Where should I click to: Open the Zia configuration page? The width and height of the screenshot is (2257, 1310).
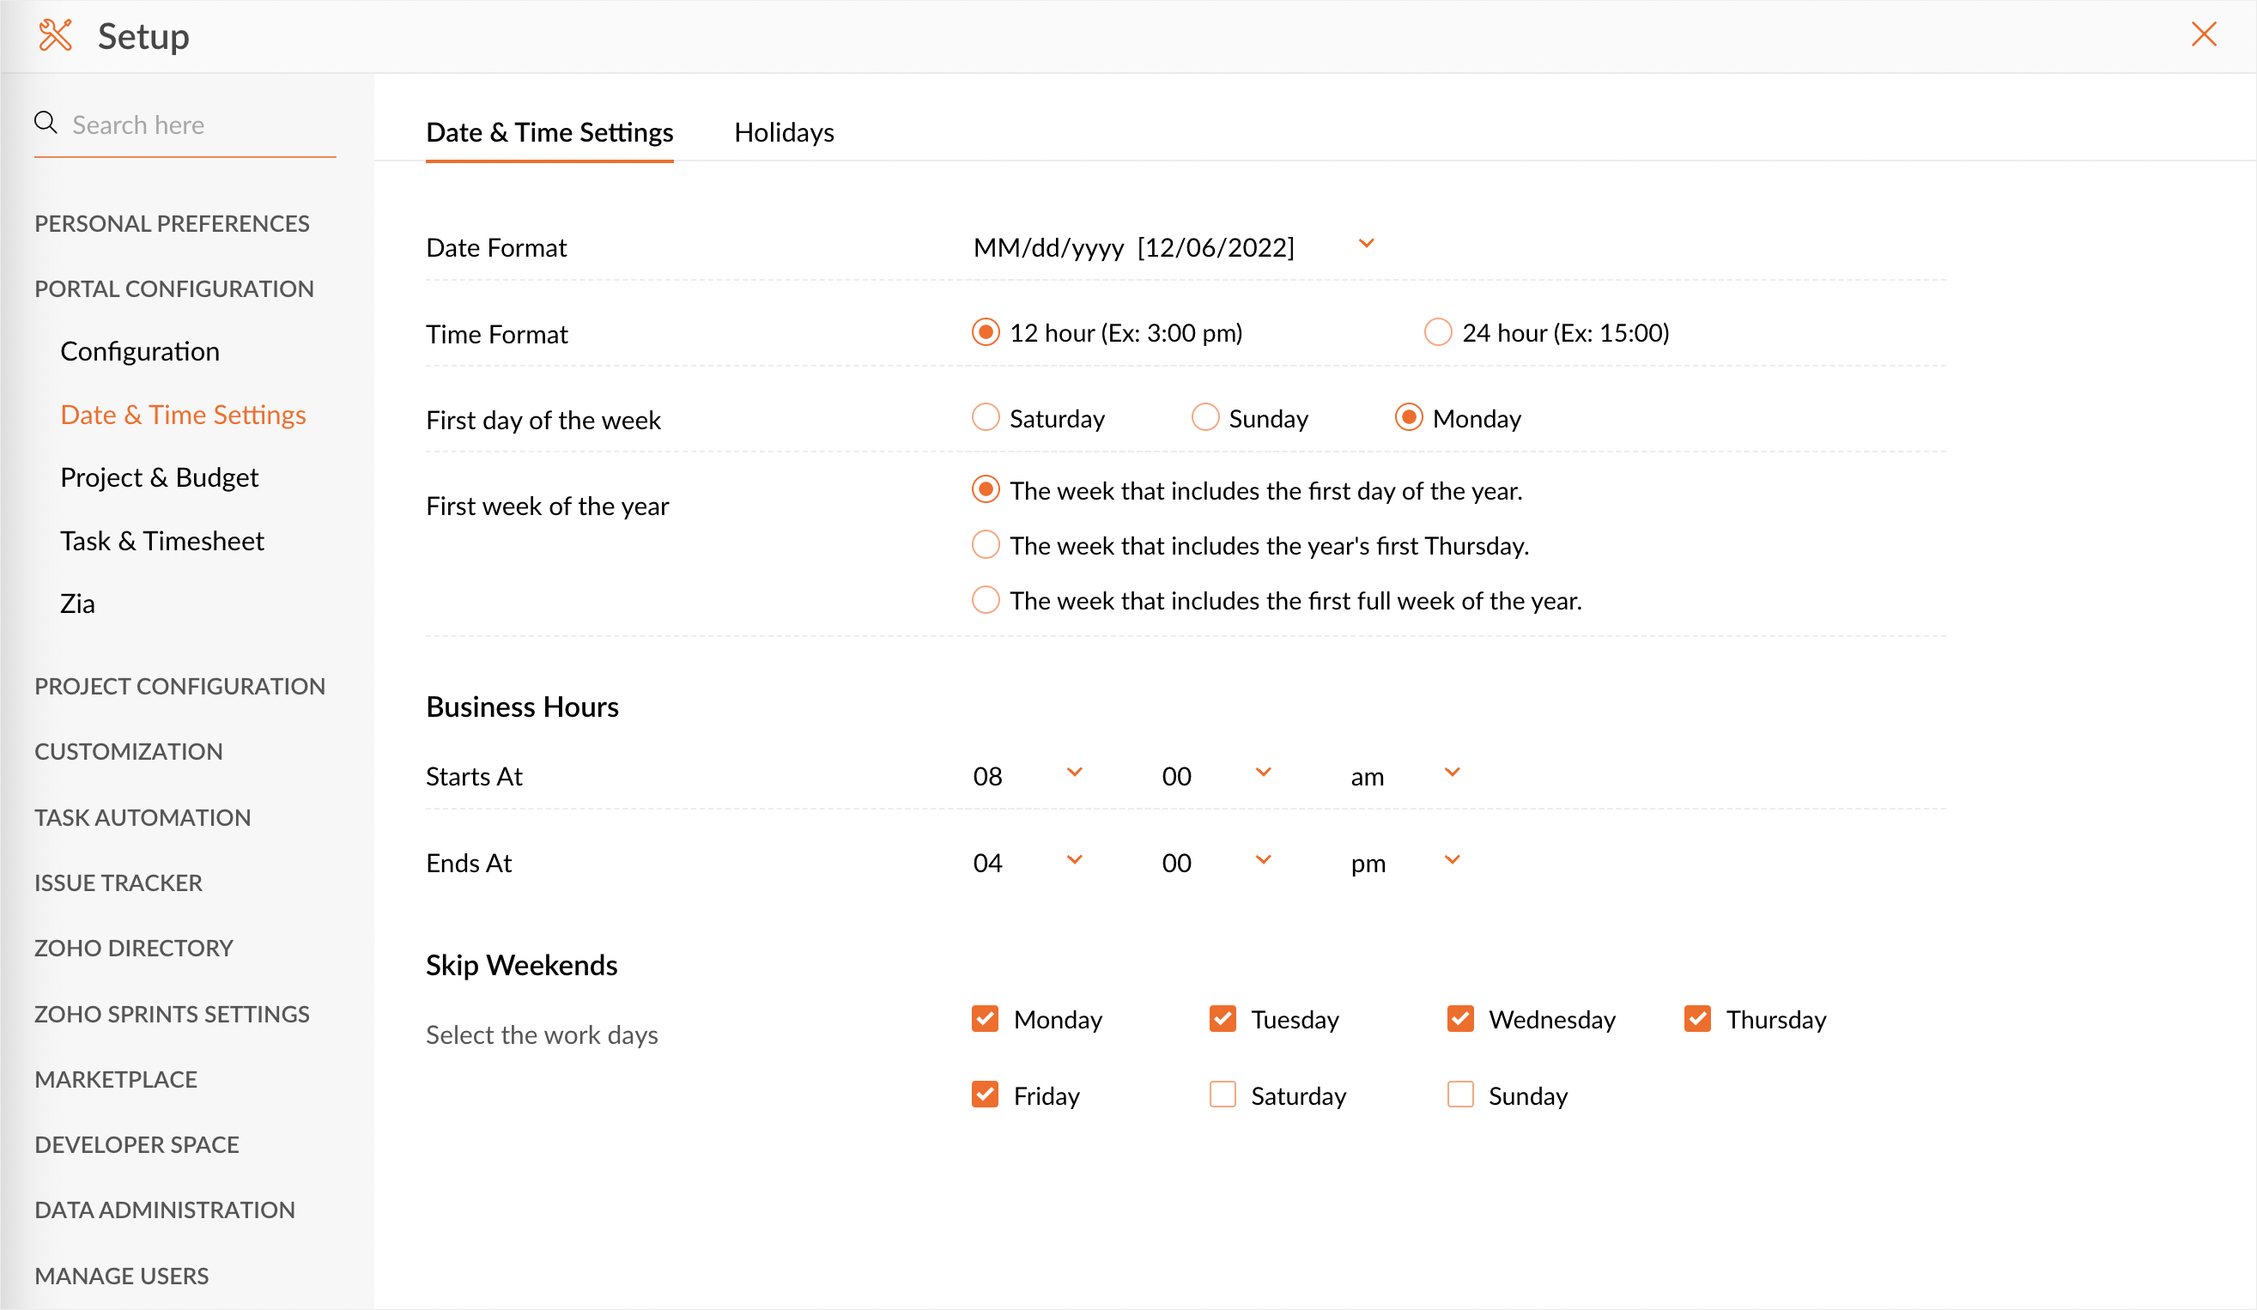click(77, 603)
